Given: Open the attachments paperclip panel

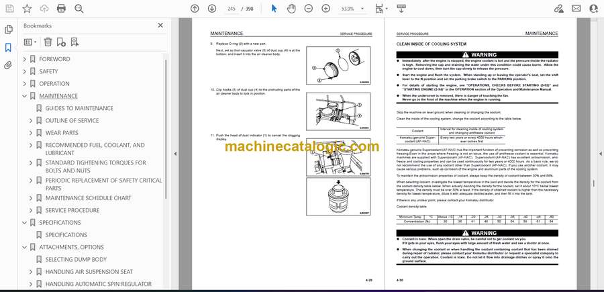Looking at the screenshot, I should pos(9,65).
